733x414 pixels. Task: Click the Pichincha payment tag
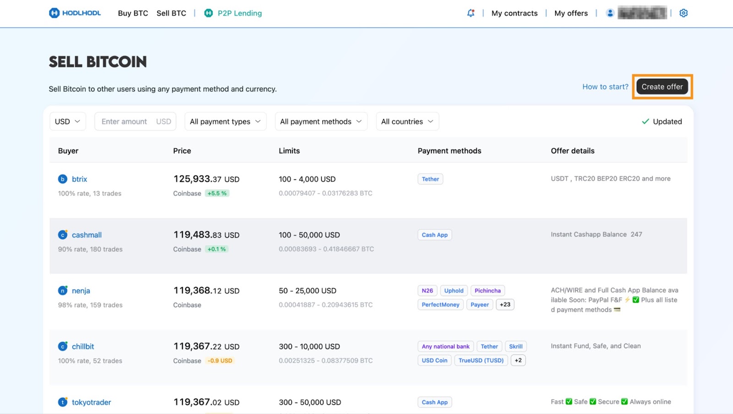[487, 291]
